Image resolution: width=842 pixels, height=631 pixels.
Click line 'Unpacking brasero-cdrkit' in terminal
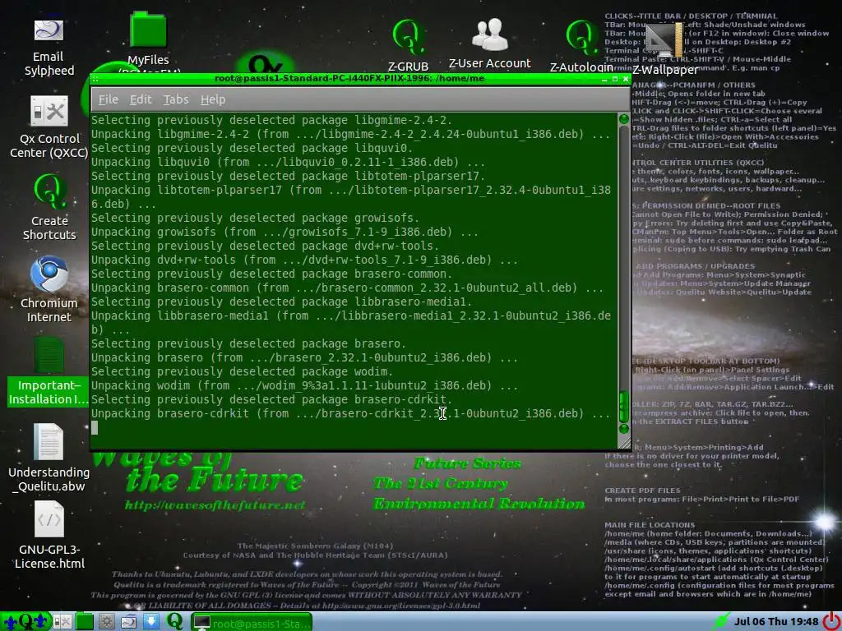coord(350,414)
